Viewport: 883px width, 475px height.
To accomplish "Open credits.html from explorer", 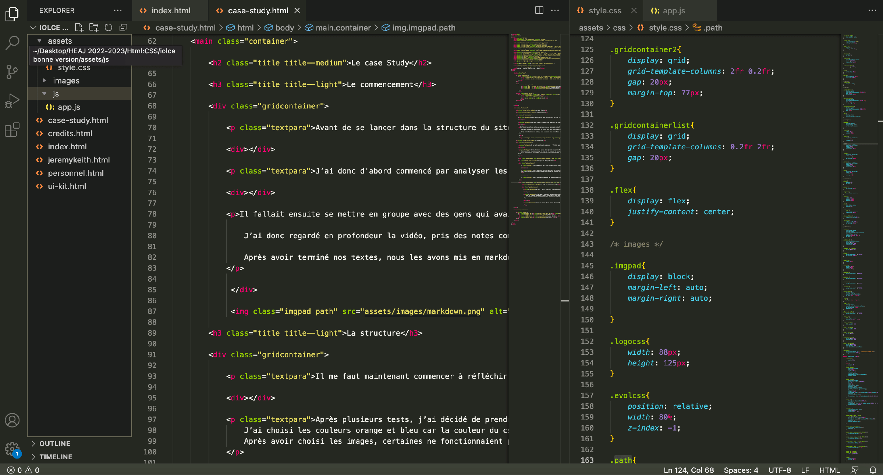I will (x=79, y=133).
